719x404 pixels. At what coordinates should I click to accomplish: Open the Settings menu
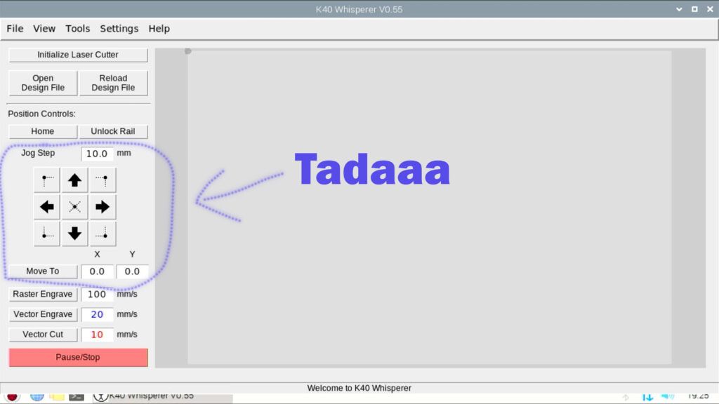pos(119,28)
